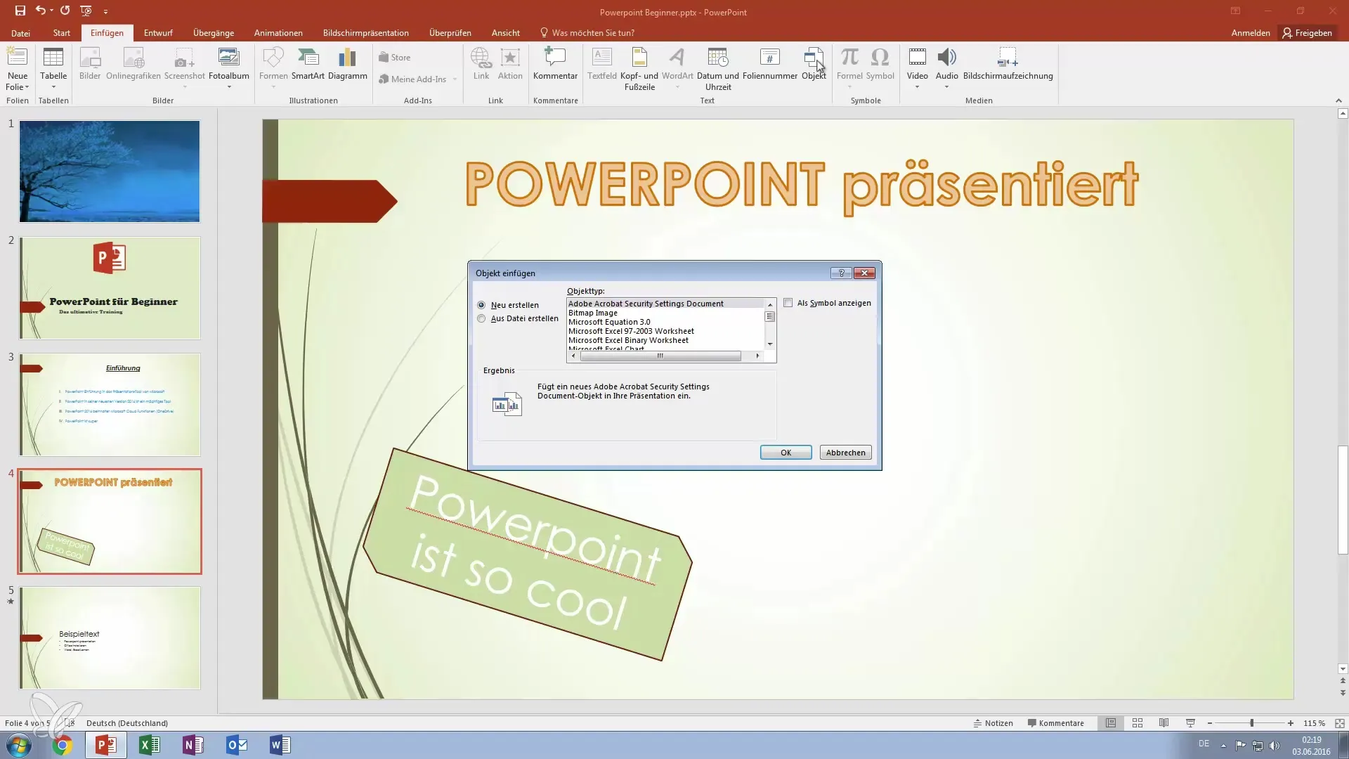The width and height of the screenshot is (1349, 759).
Task: Switch to reading view icon
Action: click(1164, 723)
